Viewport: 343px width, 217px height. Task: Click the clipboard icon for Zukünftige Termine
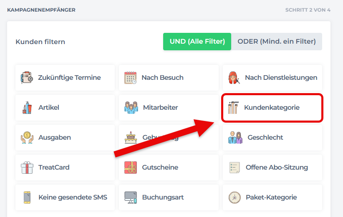coord(27,78)
